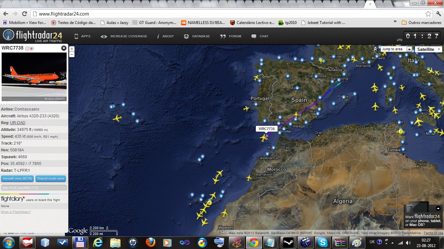Click the Aircraft view (BETA) button
444x249 pixels.
[x=18, y=179]
